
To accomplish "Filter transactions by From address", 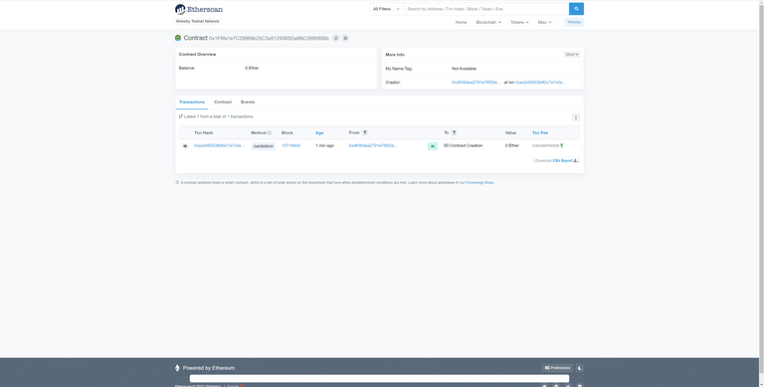I will pyautogui.click(x=365, y=132).
